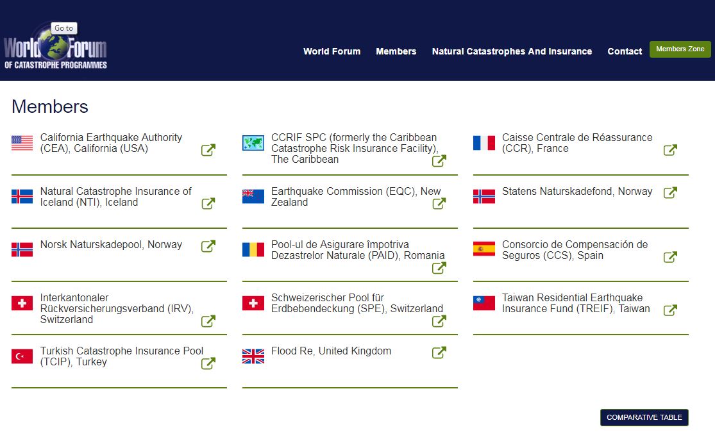Screen dimensions: 715x432
Task: Open external link icon for Statens Naturskadefond
Action: point(670,192)
